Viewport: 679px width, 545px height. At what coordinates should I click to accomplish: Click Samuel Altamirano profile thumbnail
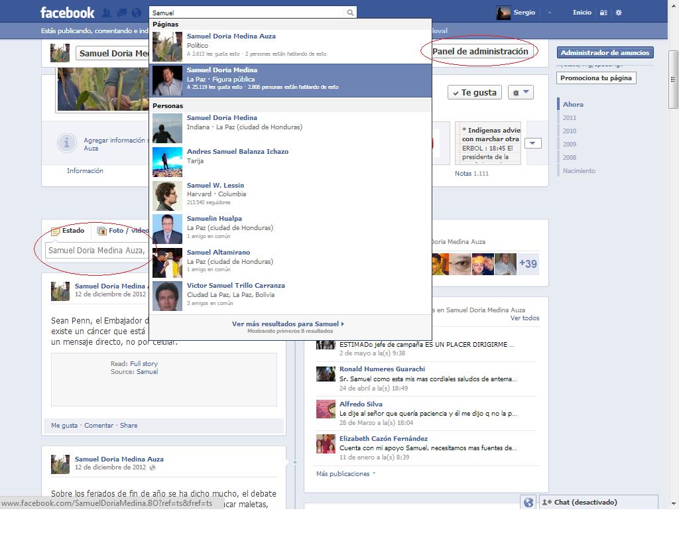coord(167,263)
